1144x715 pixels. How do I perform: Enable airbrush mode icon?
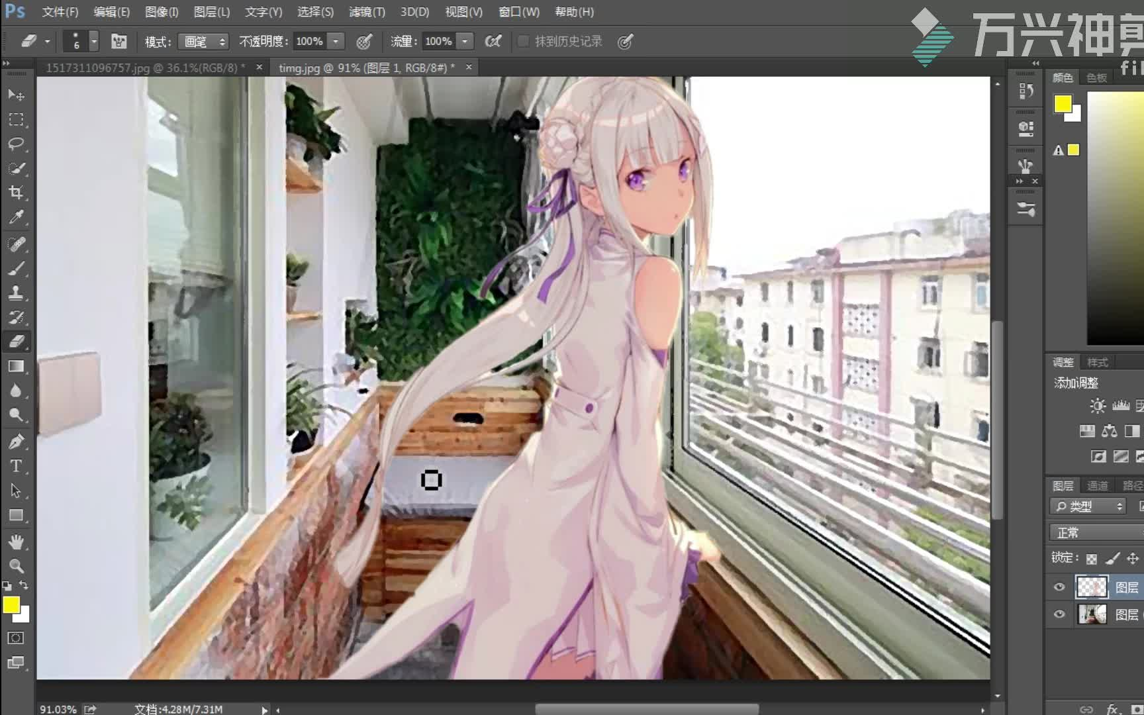[x=493, y=42]
